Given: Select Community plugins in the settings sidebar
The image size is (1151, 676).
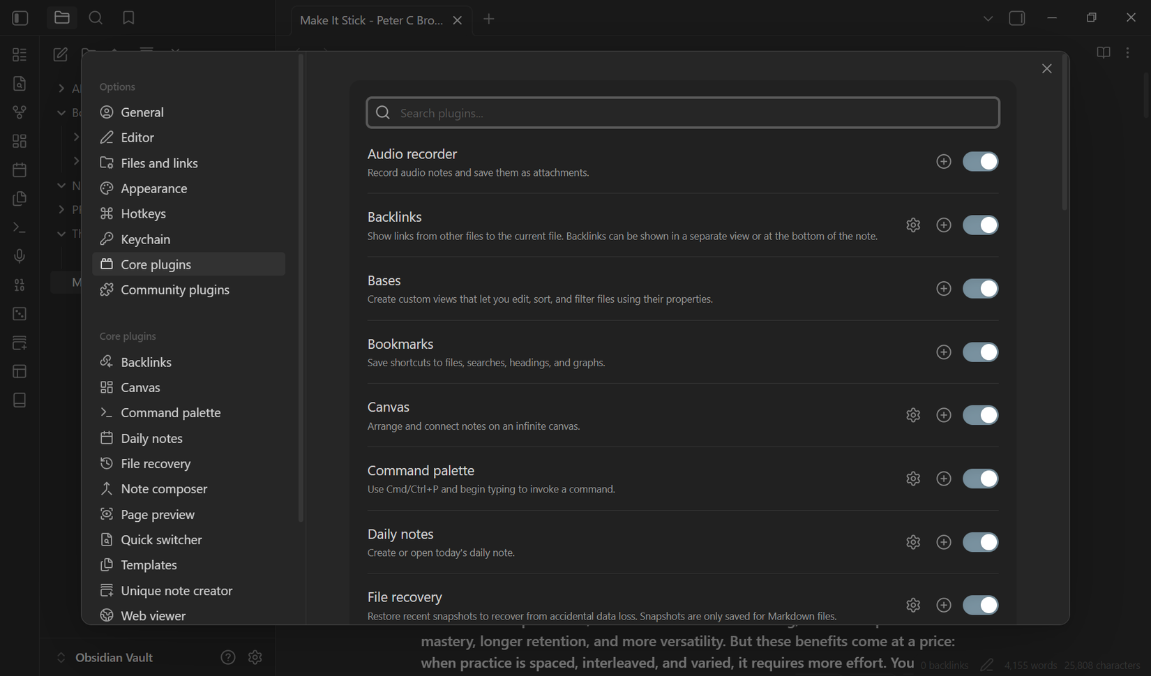Looking at the screenshot, I should 174,290.
